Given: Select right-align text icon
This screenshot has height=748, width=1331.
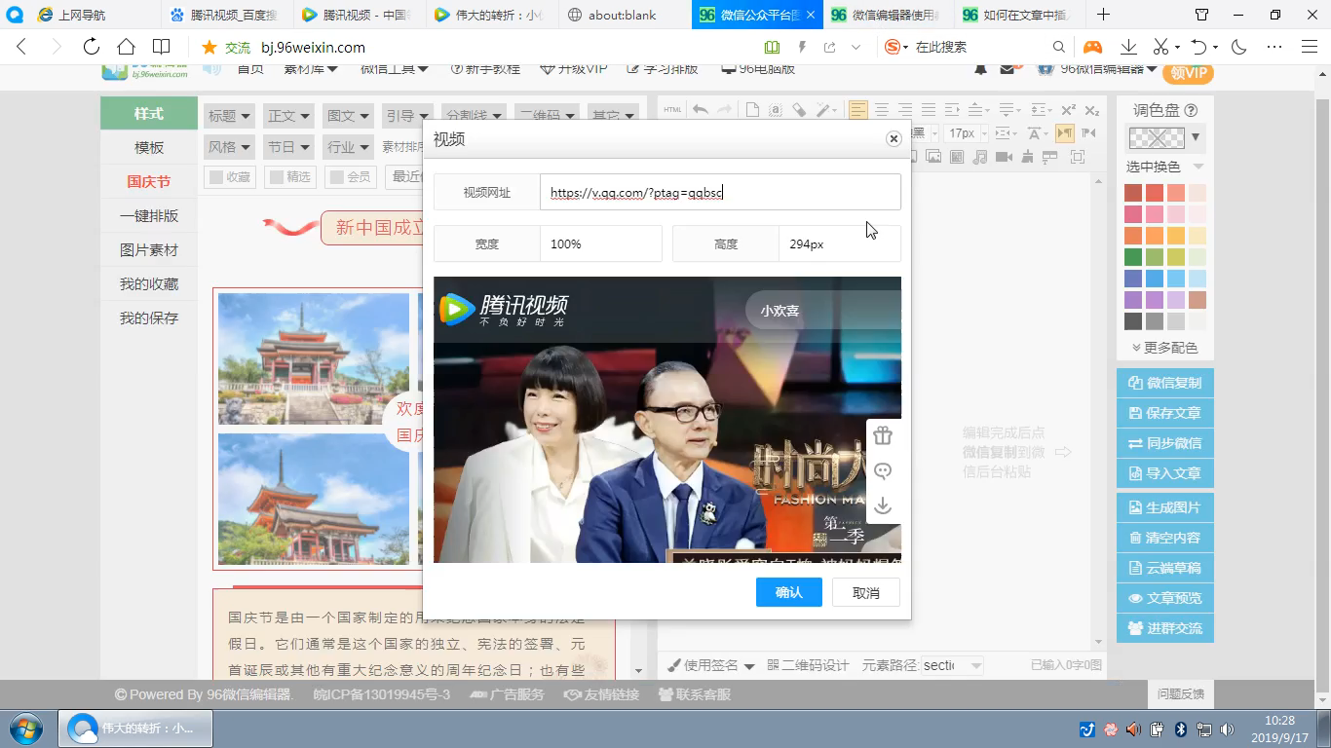Looking at the screenshot, I should [x=905, y=110].
